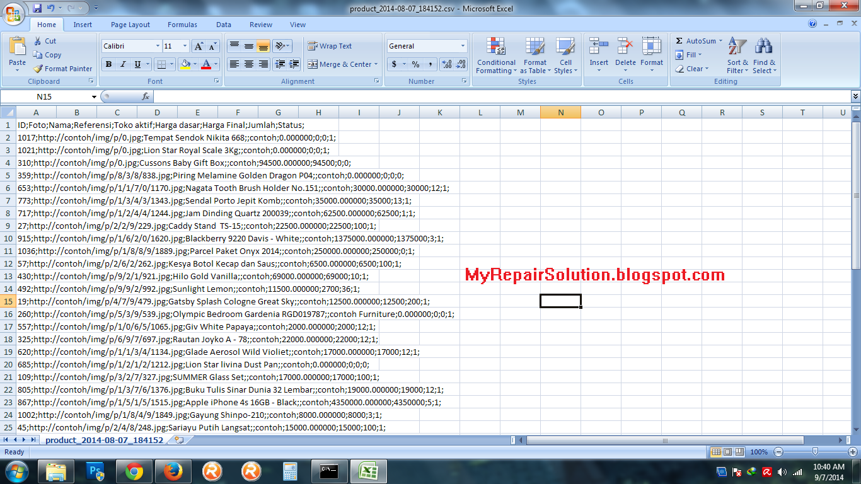Apply Top Align to cells

tap(234, 46)
